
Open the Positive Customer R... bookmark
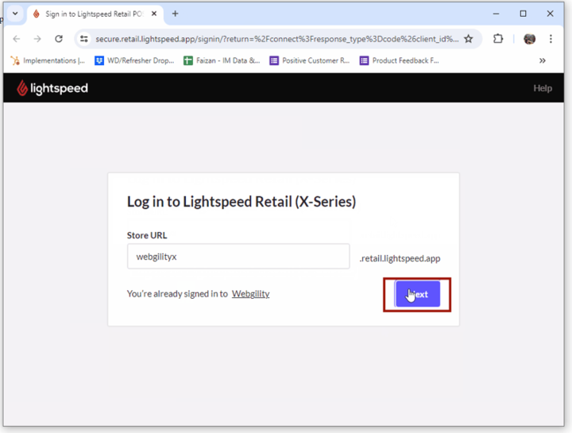click(310, 60)
